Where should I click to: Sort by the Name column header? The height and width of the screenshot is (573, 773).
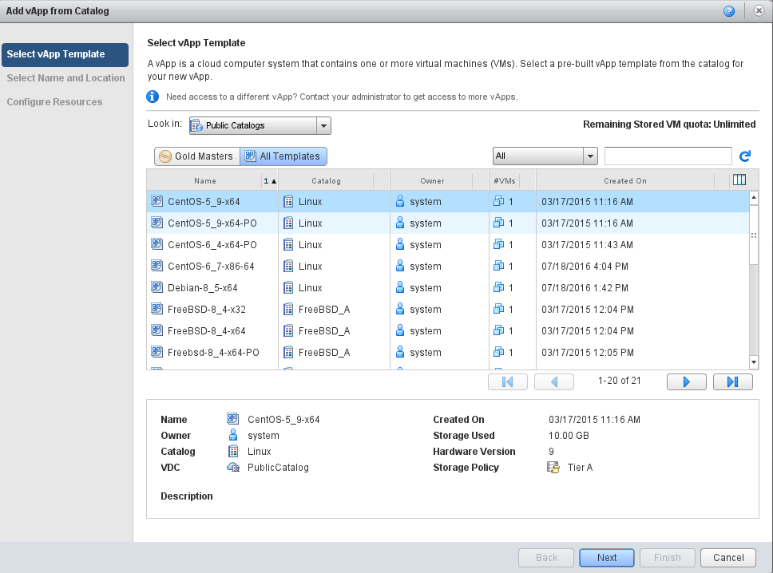click(205, 181)
